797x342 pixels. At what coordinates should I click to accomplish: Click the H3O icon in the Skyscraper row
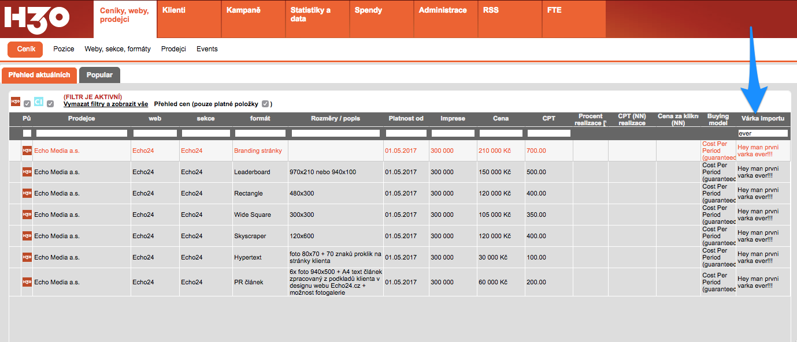coord(27,236)
